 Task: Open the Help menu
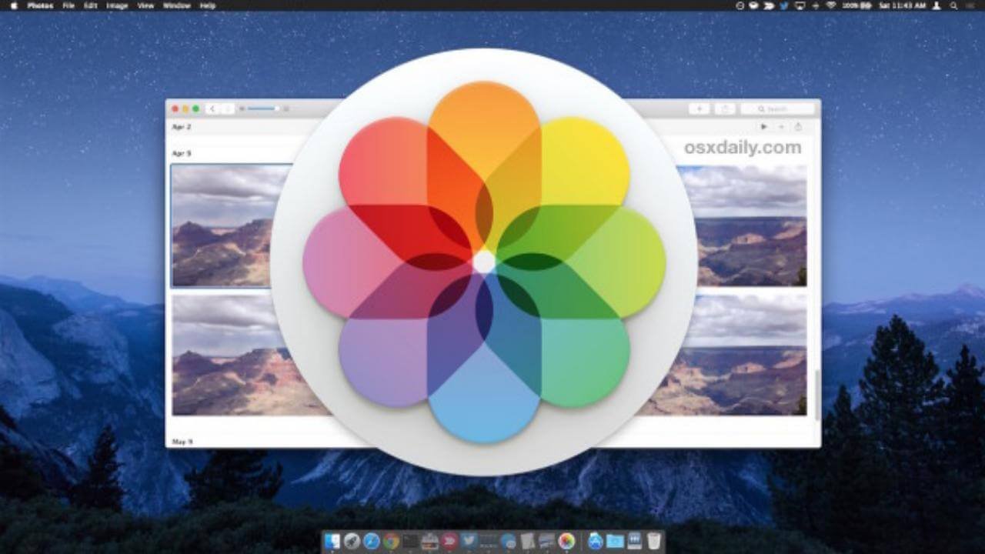(208, 5)
